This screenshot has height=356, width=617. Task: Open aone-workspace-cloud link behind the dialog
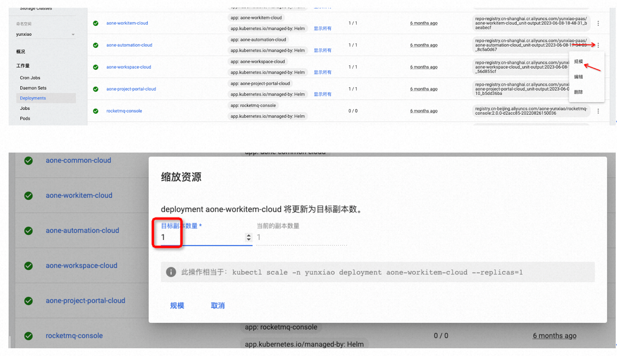pos(81,266)
